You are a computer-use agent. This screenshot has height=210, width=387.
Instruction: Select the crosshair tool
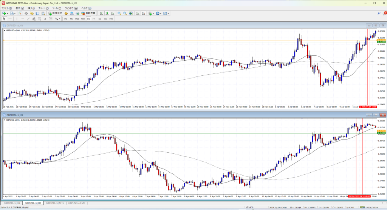(10, 18)
